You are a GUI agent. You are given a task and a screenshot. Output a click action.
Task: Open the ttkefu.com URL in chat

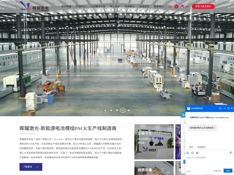pyautogui.click(x=219, y=117)
